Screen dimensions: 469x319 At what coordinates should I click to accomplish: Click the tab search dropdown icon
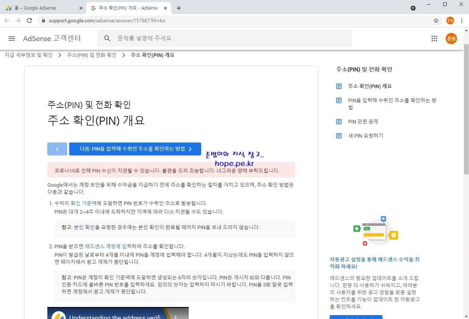(413, 8)
